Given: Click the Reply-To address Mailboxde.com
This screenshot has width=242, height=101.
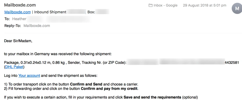Looking at the screenshot, I should click(37, 26).
